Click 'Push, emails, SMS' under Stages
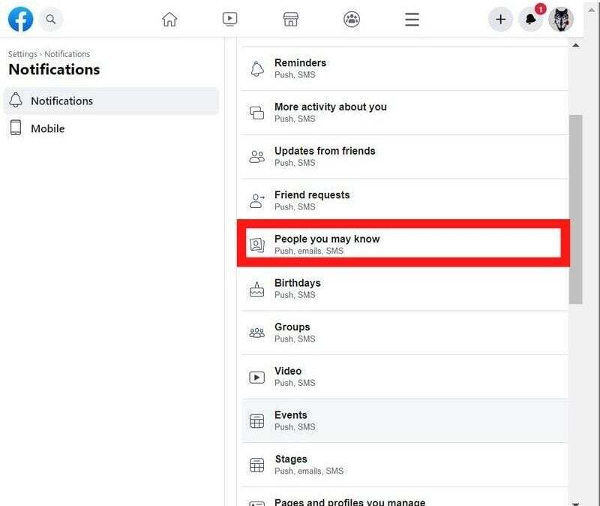 click(309, 471)
